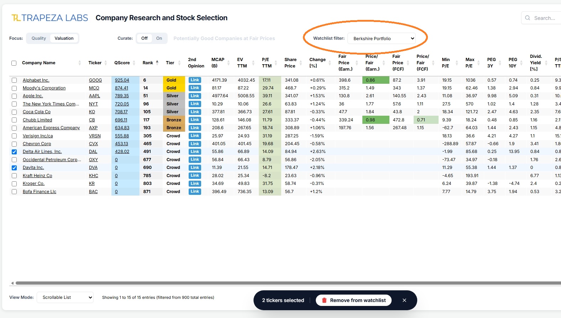561x318 pixels.
Task: Open 2nd Opinion Link for Kroger
Action: [x=195, y=183]
